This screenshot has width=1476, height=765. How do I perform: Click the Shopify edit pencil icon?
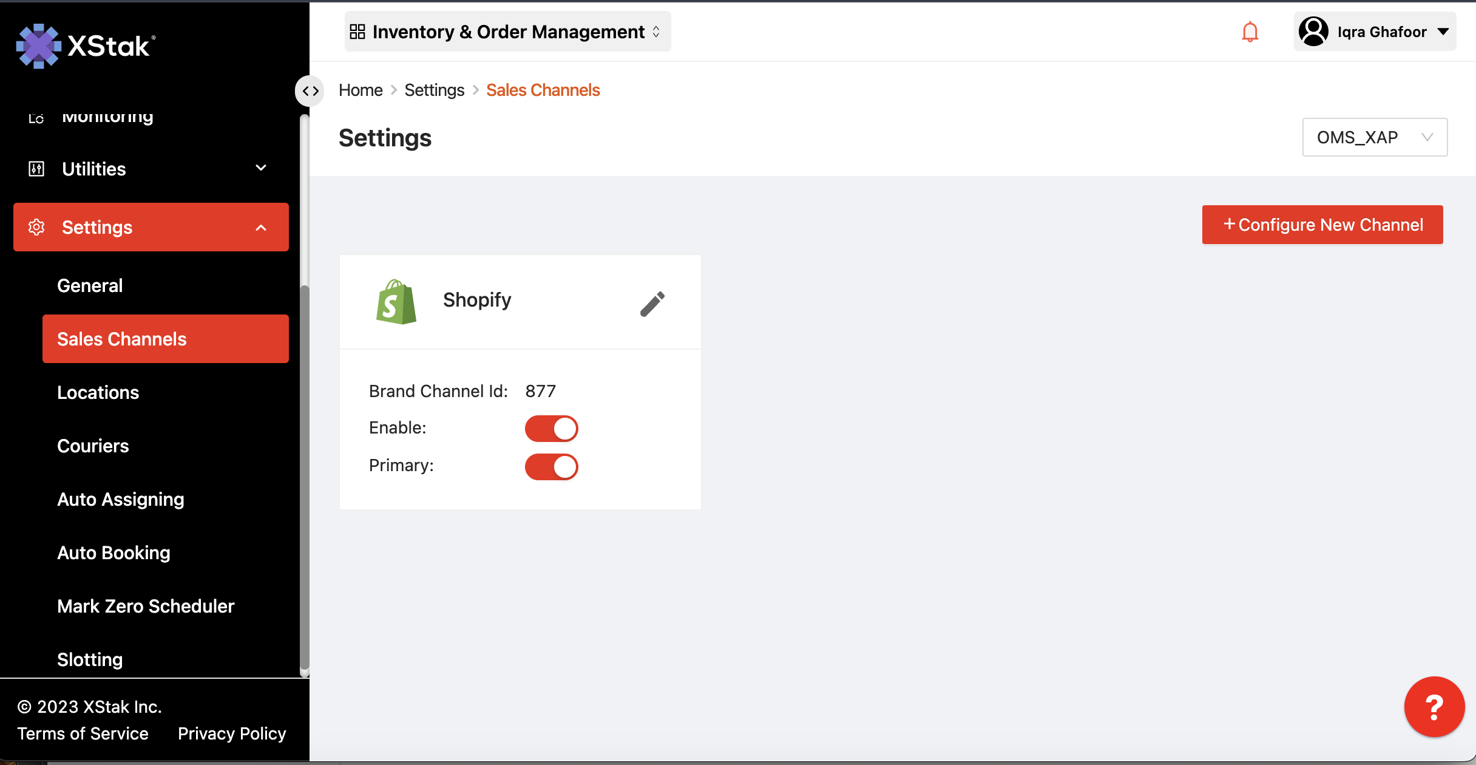click(x=652, y=304)
